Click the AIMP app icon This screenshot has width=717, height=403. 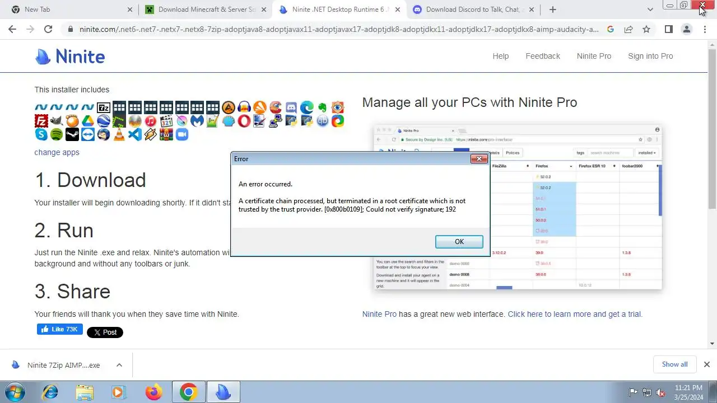tap(229, 107)
